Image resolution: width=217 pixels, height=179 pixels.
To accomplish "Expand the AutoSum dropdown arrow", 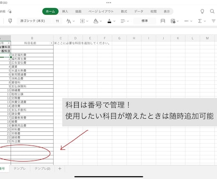I will (205, 21).
